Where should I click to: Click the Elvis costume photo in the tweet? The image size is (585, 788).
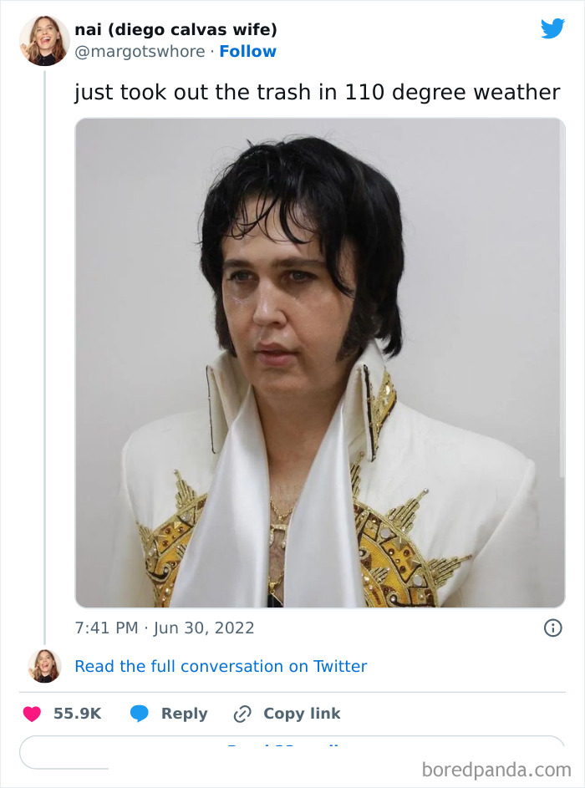point(318,361)
